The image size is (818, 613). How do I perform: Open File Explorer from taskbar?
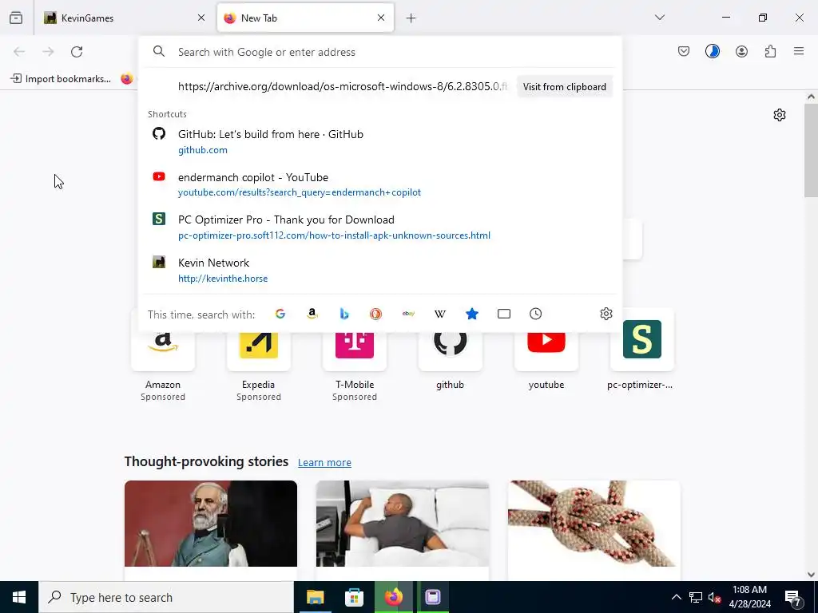point(315,597)
